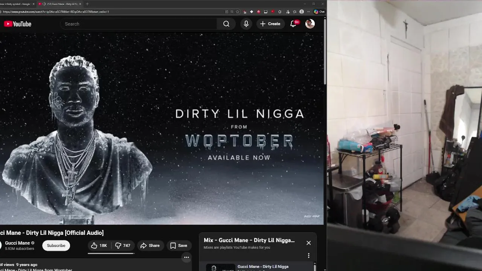Image resolution: width=482 pixels, height=271 pixels.
Task: Close the Google search tab
Action: [34, 4]
